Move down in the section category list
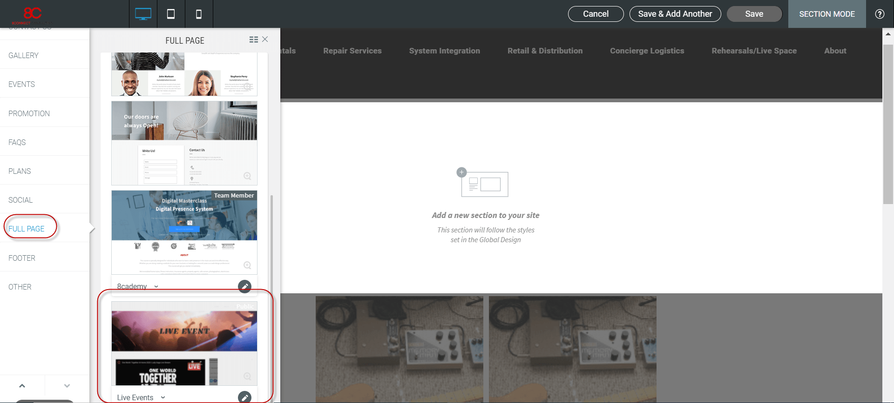 click(67, 386)
